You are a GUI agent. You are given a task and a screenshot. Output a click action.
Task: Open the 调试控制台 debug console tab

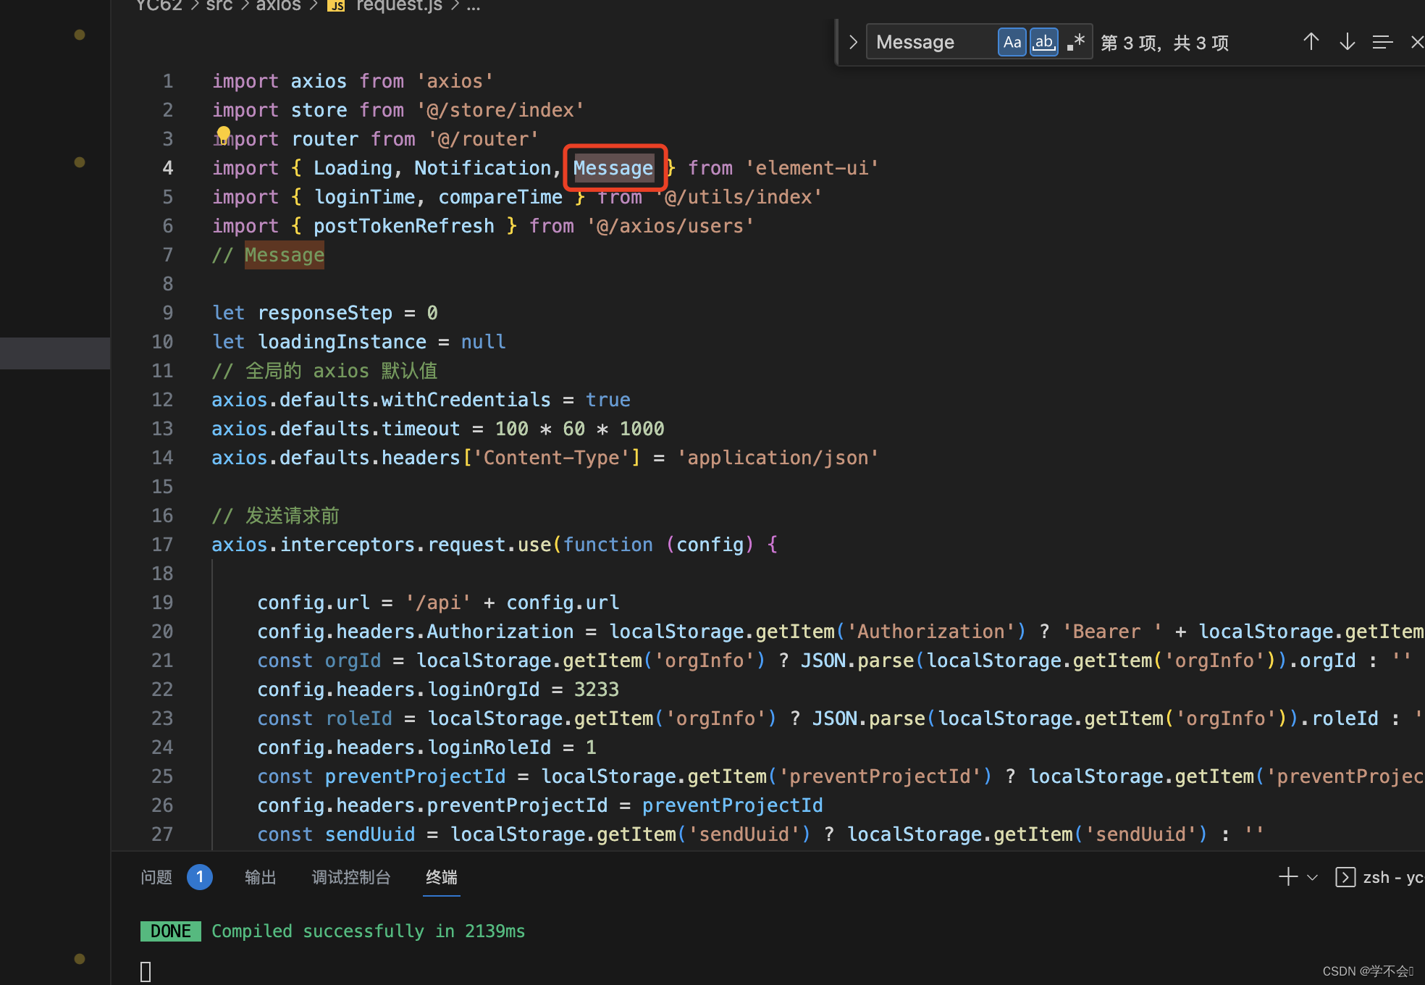[351, 877]
